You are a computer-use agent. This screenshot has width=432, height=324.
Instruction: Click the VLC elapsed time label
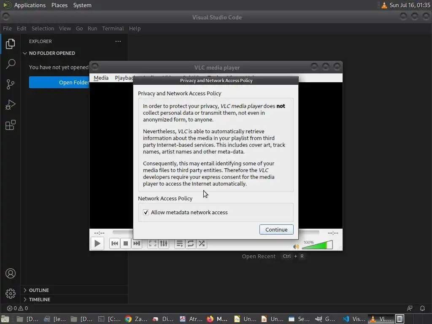pos(99,233)
